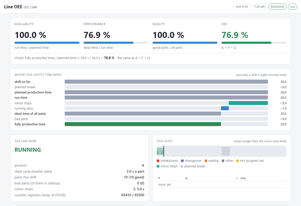Click the '20.0' fully productive time value
The height and width of the screenshot is (206, 301).
pos(283,124)
